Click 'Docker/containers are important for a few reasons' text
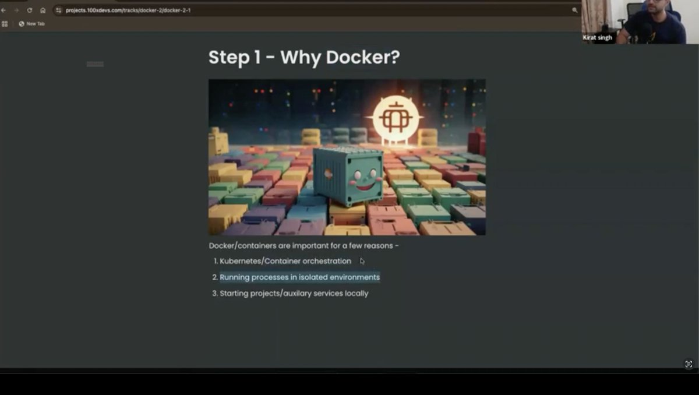699x395 pixels. click(x=303, y=246)
